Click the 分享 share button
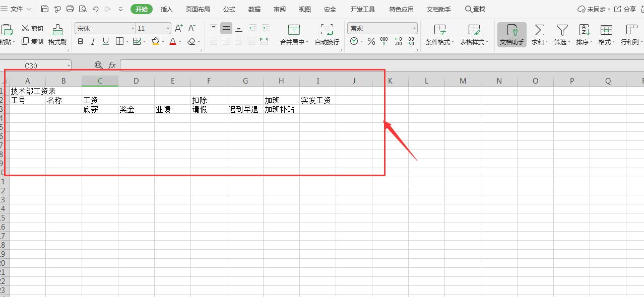Image resolution: width=644 pixels, height=297 pixels. point(629,9)
